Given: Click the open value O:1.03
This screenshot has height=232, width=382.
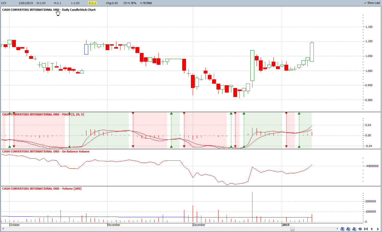Looking at the screenshot, I should tap(41, 3).
